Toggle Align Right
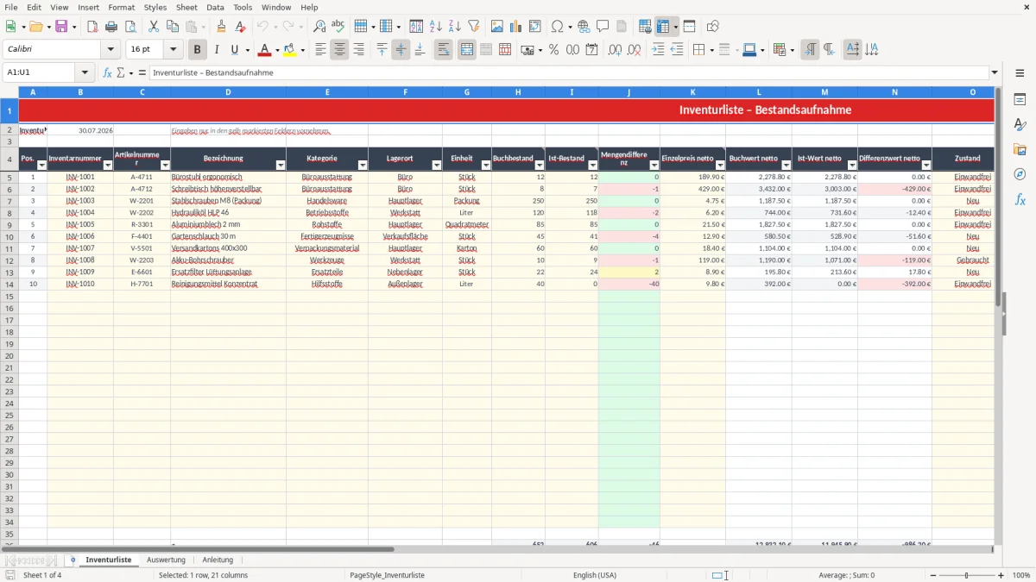This screenshot has width=1036, height=582. (358, 50)
